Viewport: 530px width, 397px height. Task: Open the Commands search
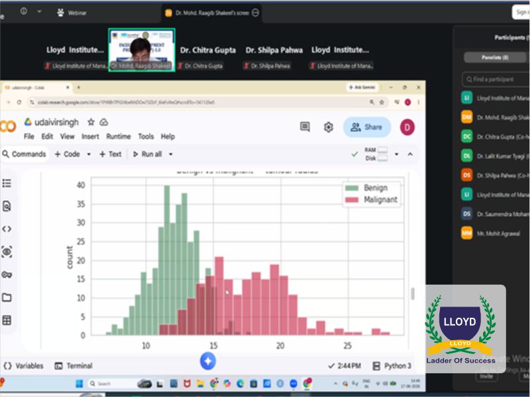[x=24, y=155]
